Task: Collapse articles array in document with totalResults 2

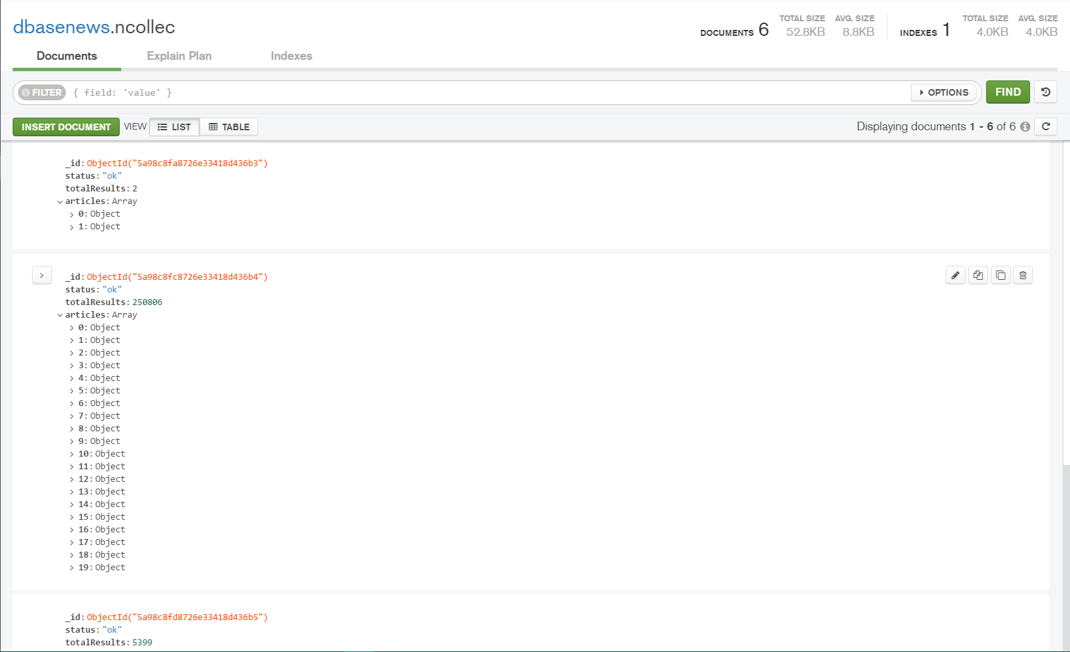Action: (x=60, y=202)
